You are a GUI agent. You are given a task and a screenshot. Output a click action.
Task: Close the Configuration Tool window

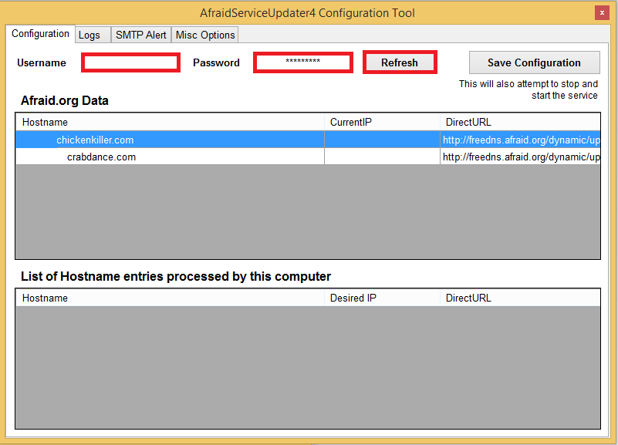click(x=601, y=13)
